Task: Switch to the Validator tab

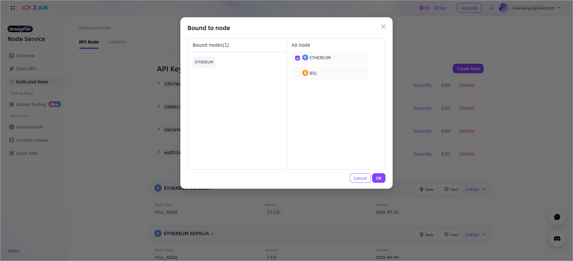Action: pyautogui.click(x=117, y=42)
